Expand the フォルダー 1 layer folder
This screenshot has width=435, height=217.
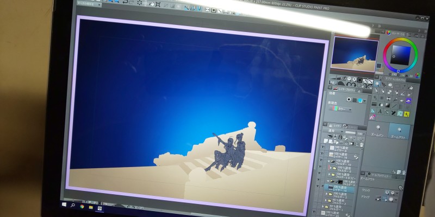pyautogui.click(x=323, y=206)
